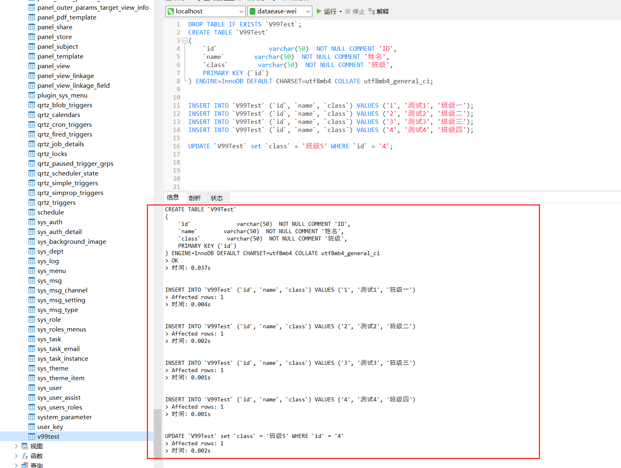
Task: Click the Explain (解释) icon
Action: point(372,11)
